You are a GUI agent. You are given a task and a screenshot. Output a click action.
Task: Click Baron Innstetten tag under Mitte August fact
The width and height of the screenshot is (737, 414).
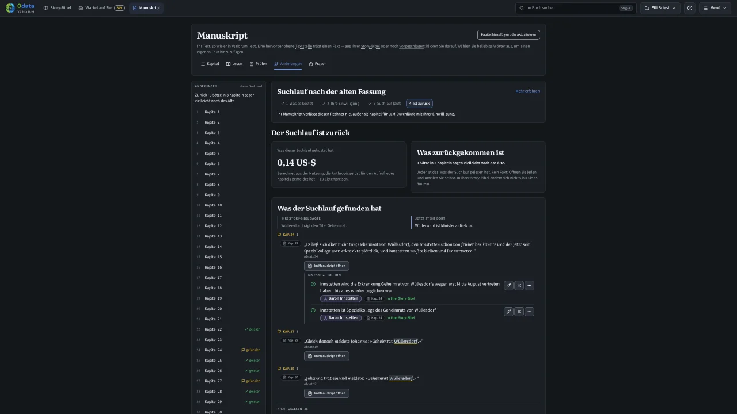click(341, 298)
